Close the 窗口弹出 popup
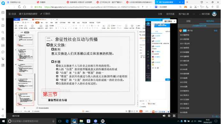The height and width of the screenshot is (124, 221). (x=174, y=21)
